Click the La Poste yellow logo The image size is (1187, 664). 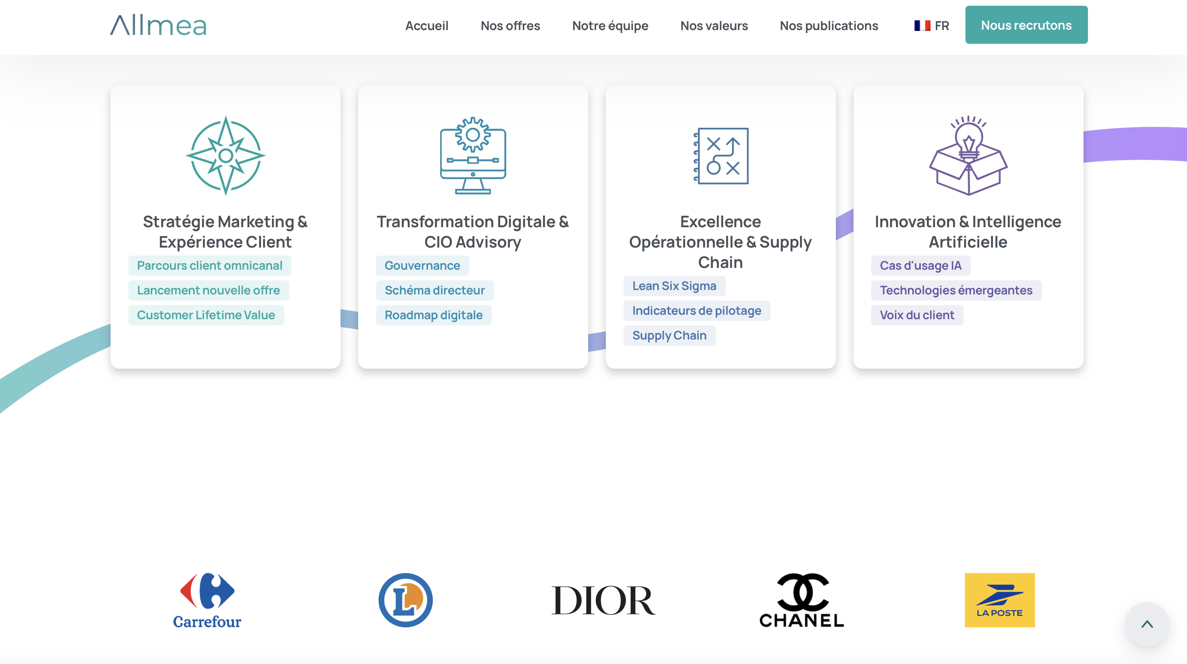(999, 600)
